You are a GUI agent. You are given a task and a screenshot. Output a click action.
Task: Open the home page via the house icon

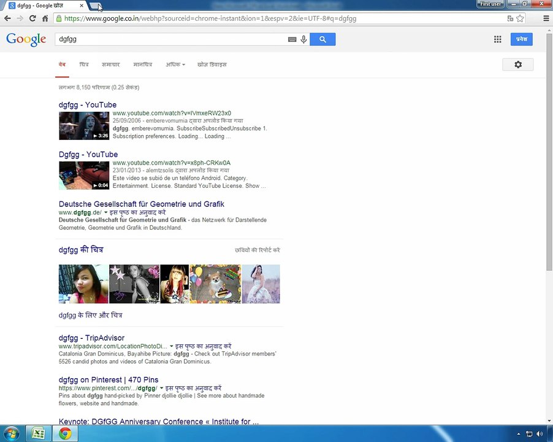tap(45, 18)
